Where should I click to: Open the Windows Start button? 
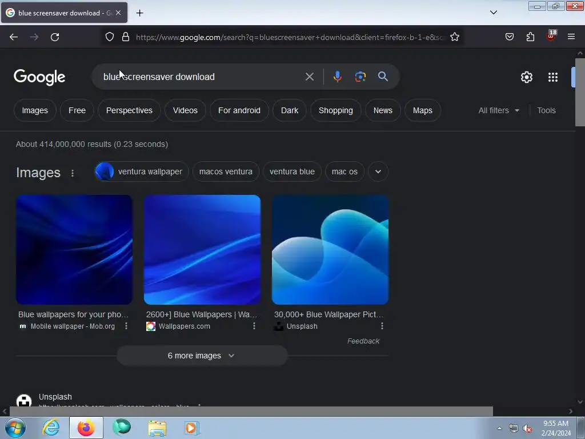point(15,428)
